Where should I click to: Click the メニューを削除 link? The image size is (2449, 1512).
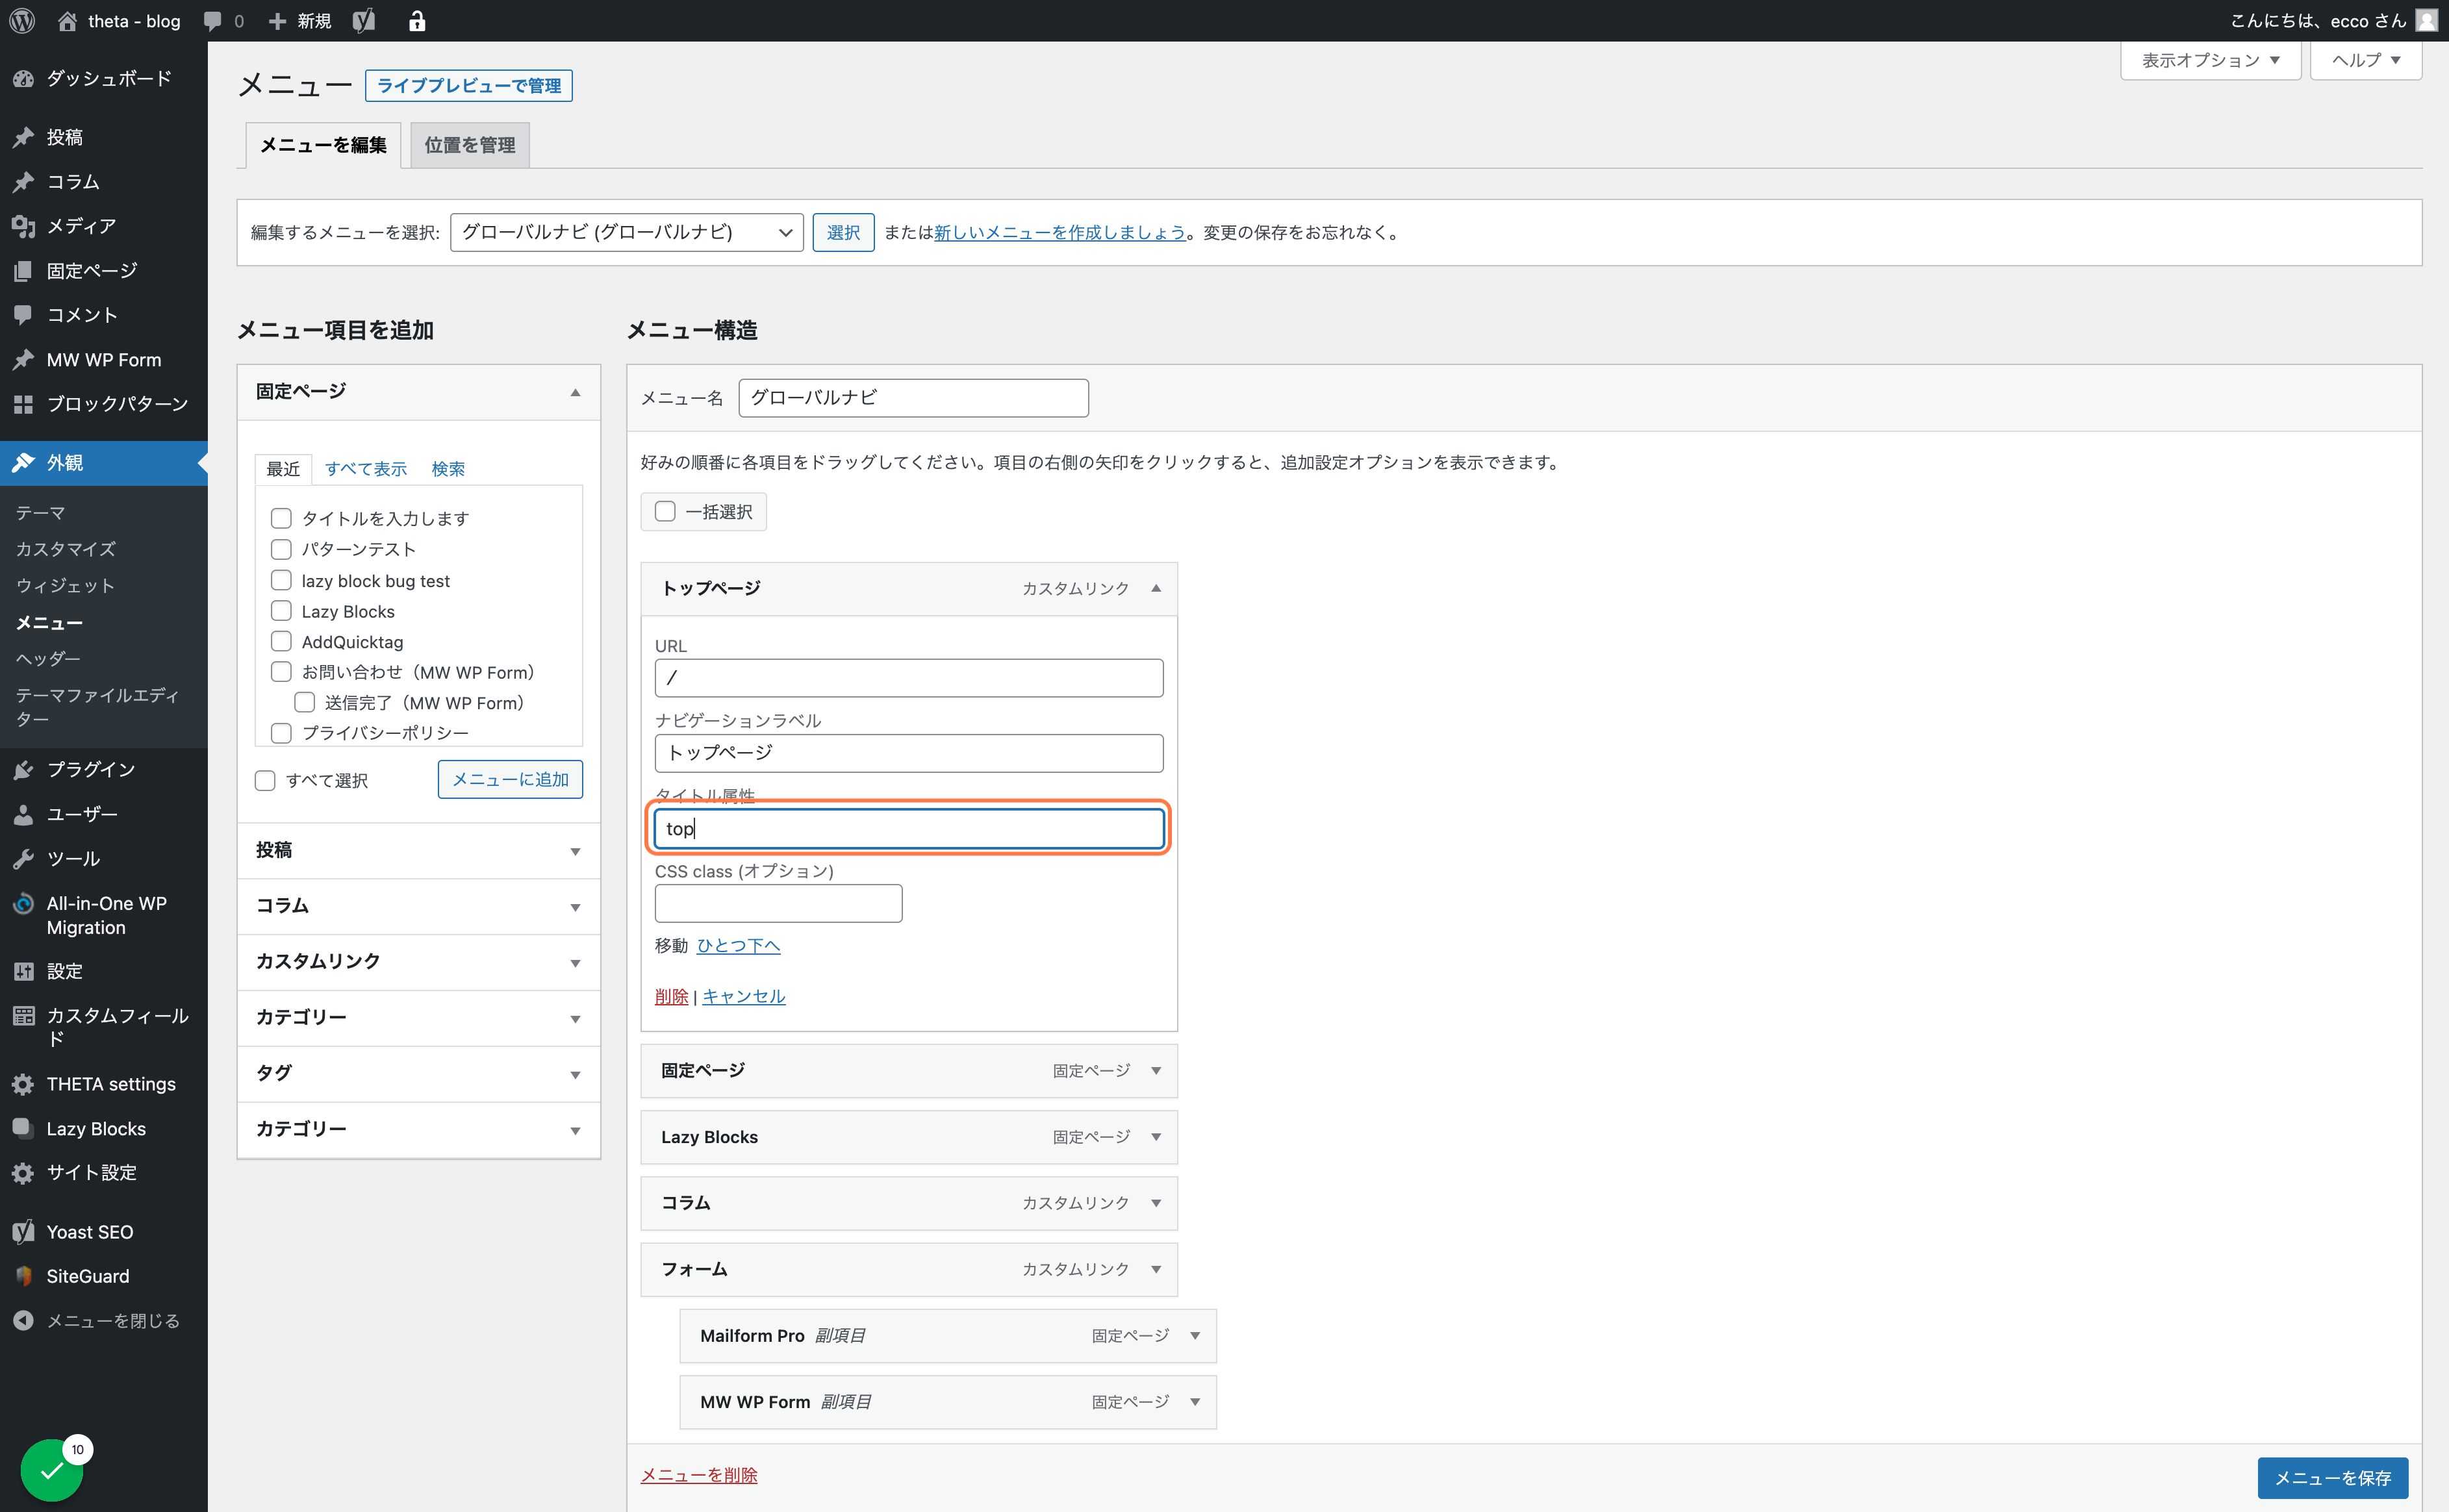(698, 1475)
